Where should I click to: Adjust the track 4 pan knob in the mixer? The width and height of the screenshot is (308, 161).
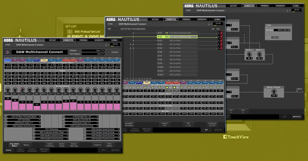pyautogui.click(x=30, y=89)
